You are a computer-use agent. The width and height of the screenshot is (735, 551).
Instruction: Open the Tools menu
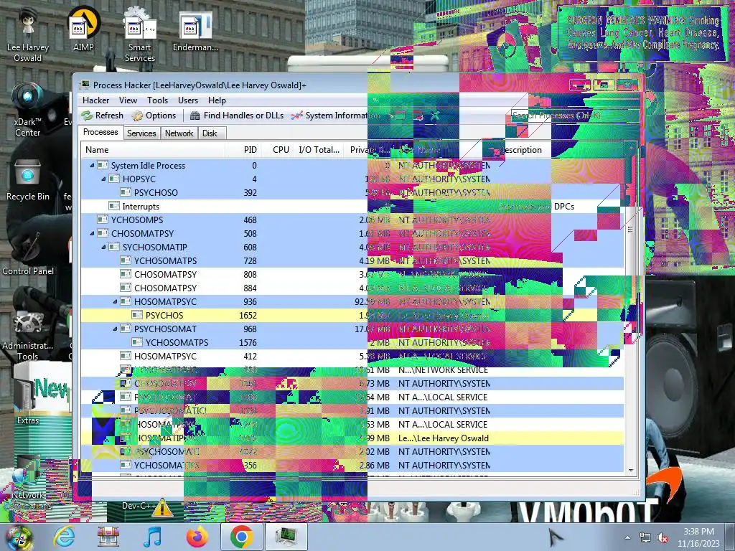(x=157, y=100)
